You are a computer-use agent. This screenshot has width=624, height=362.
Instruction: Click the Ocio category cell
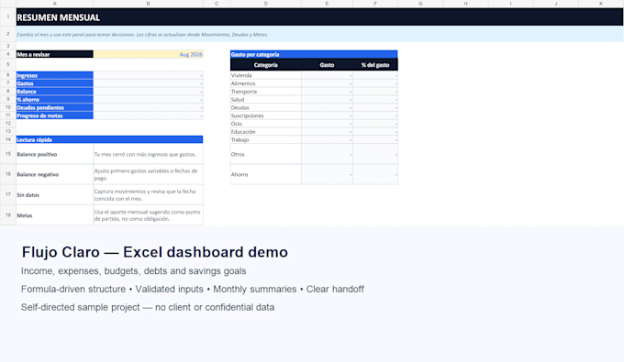pyautogui.click(x=266, y=124)
